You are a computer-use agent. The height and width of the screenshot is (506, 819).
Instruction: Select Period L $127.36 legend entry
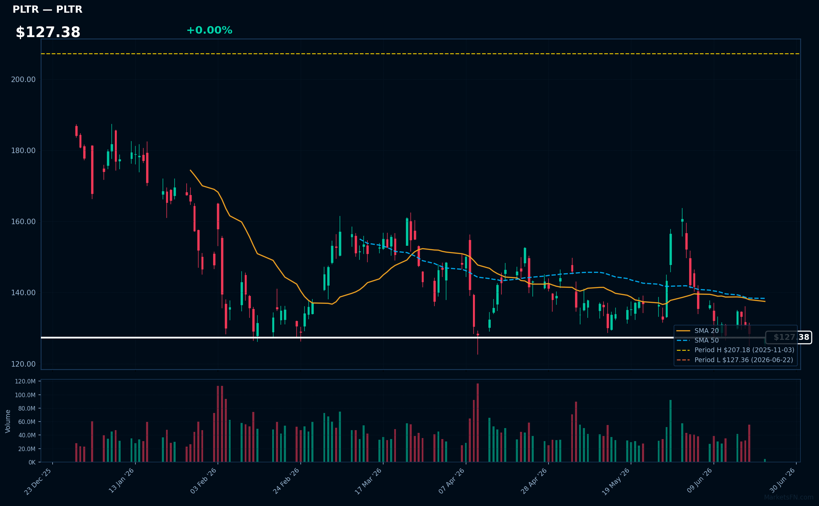click(735, 360)
